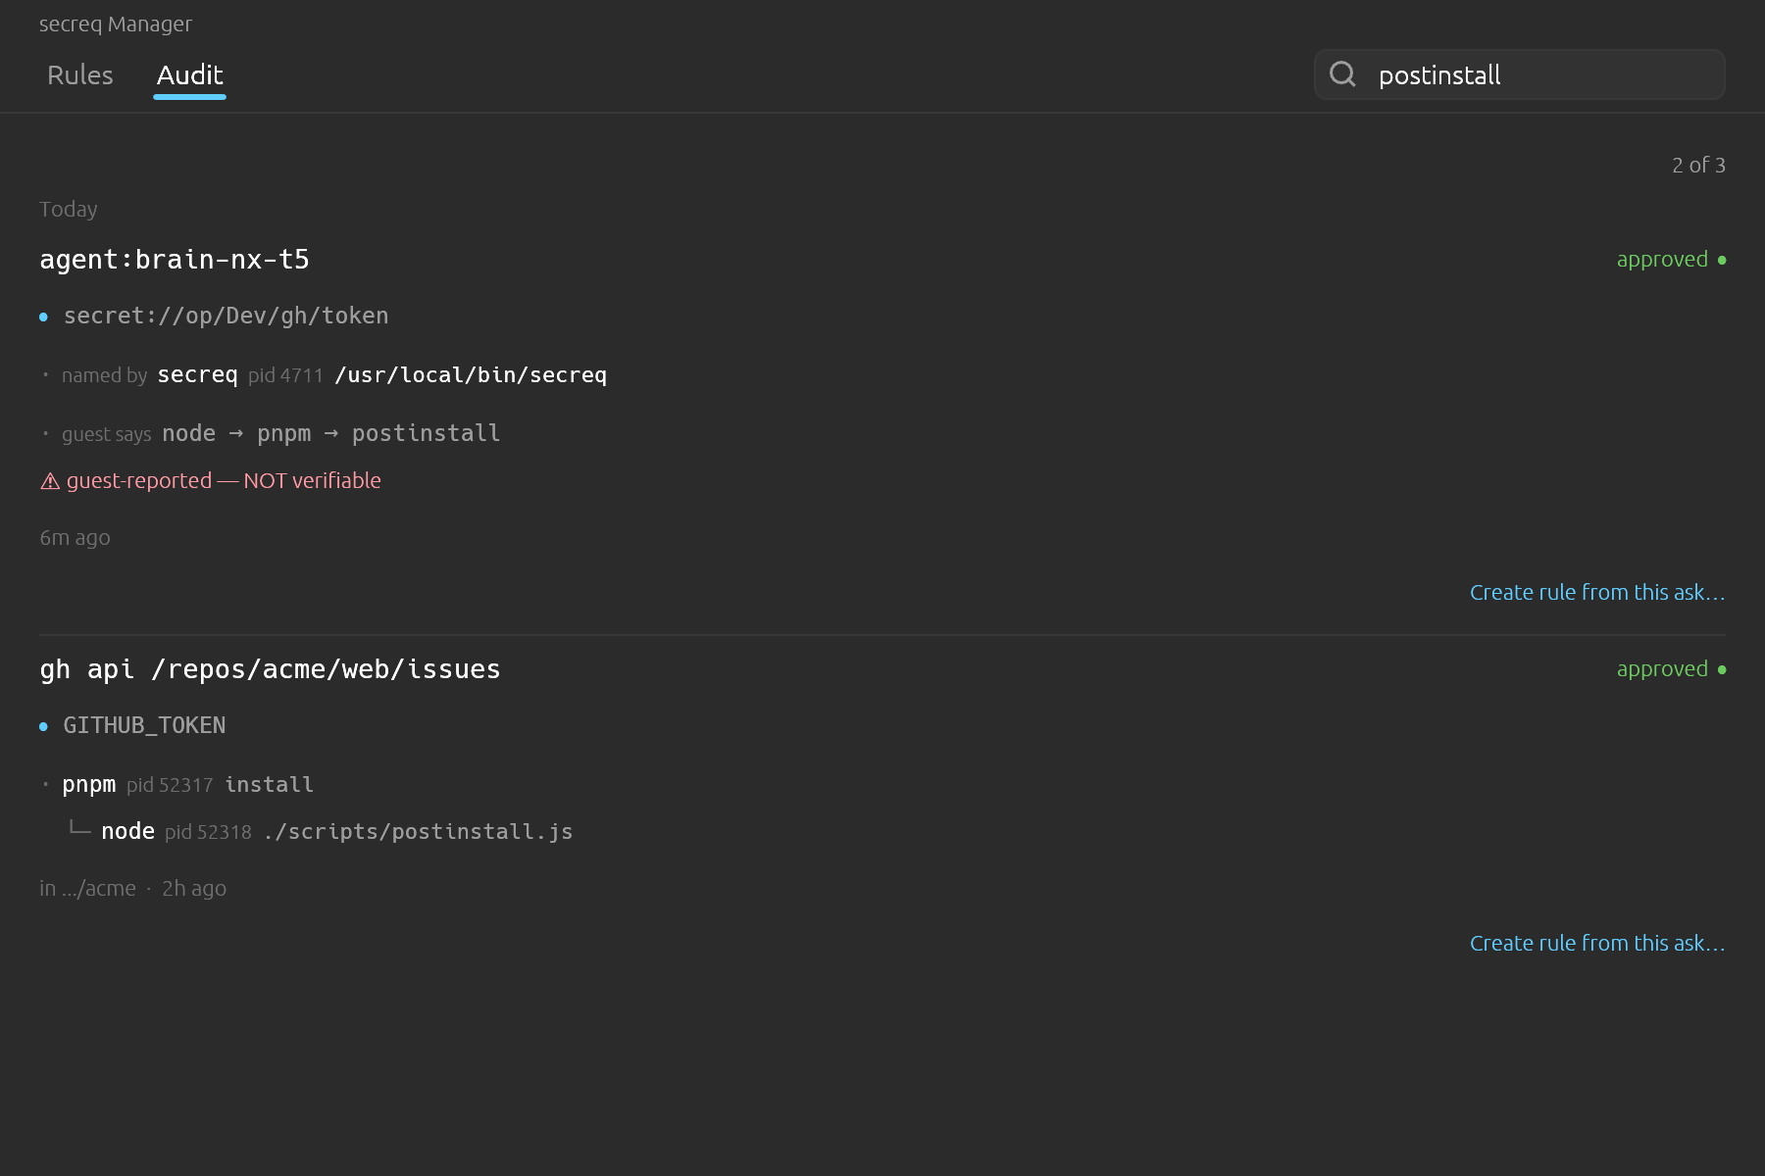The image size is (1765, 1176).
Task: Switch to the Rules tab
Action: click(80, 75)
